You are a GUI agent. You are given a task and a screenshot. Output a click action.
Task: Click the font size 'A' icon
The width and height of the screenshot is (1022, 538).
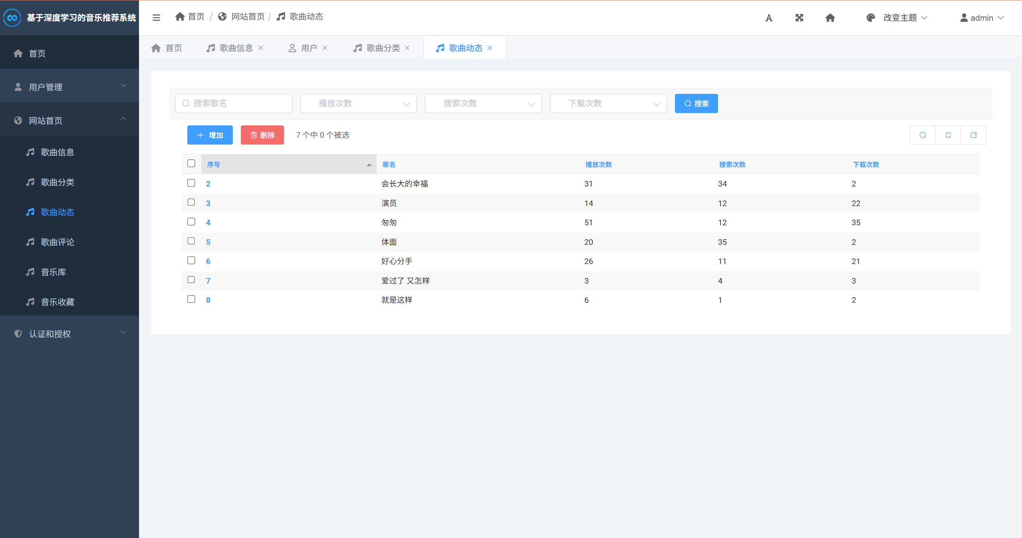click(x=768, y=18)
